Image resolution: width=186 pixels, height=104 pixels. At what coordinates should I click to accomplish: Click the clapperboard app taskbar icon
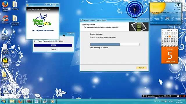pyautogui.click(x=28, y=101)
